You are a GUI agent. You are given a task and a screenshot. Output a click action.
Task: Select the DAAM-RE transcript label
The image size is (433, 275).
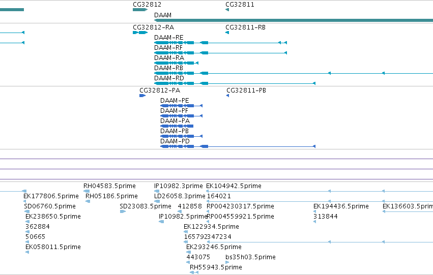coord(169,38)
